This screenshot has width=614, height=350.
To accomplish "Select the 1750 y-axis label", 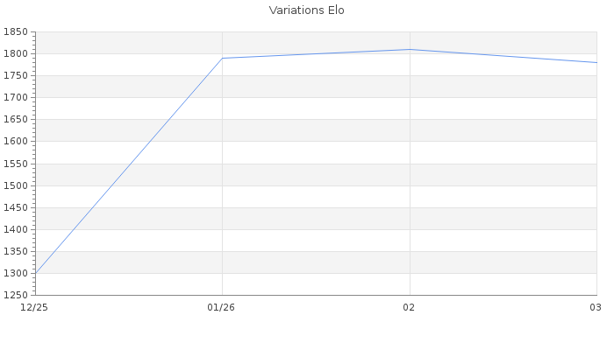I will tap(16, 76).
